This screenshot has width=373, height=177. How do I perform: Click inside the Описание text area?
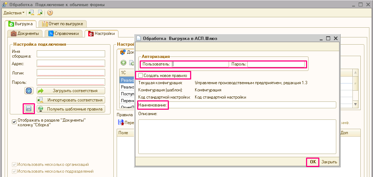click(237, 137)
